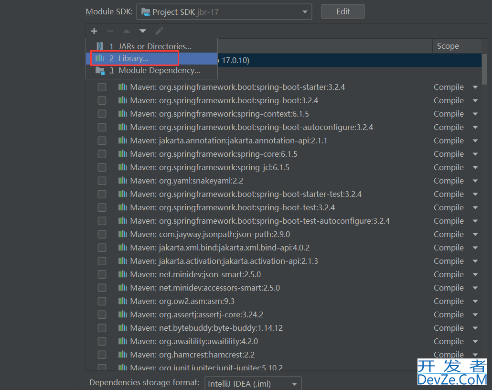Tick export checkbox for spring-jcl:6.1.5
Image resolution: width=492 pixels, height=390 pixels.
pos(102,167)
